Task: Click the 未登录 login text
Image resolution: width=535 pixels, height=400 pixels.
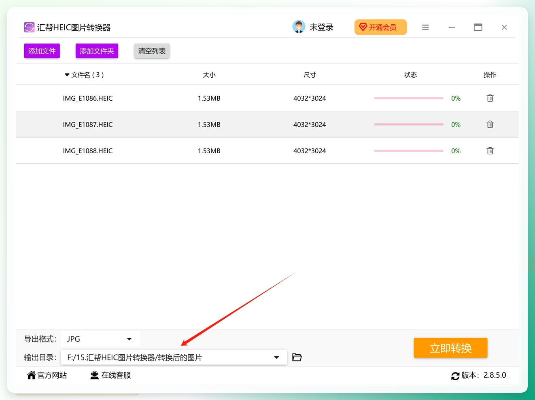Action: pos(321,28)
